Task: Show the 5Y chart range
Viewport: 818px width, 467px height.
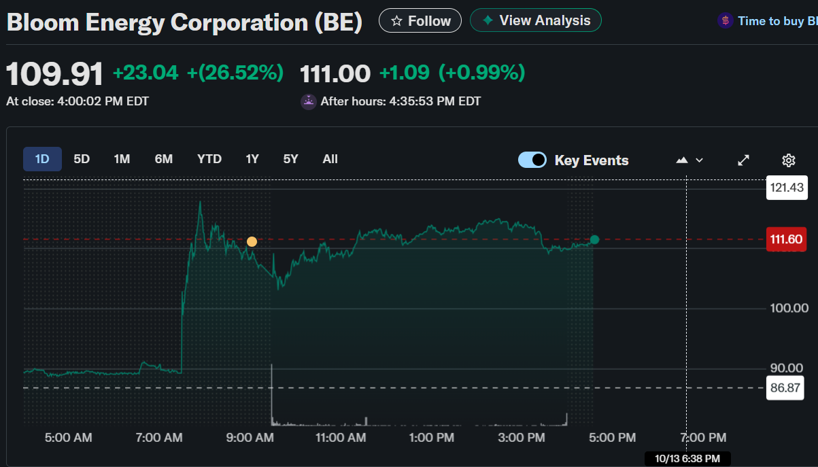Action: (x=290, y=159)
